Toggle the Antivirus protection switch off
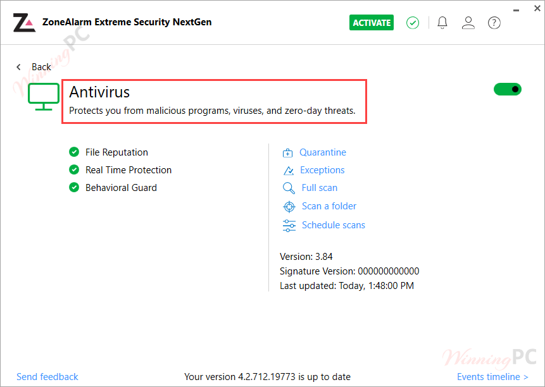Viewport: 545px width, 387px height. tap(508, 90)
